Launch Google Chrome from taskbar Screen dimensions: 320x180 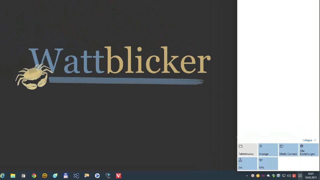point(34,176)
